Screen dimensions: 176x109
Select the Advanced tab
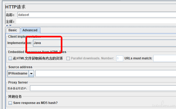pyautogui.click(x=30, y=30)
